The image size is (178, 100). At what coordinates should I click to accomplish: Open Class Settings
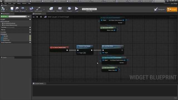[x=51, y=9]
